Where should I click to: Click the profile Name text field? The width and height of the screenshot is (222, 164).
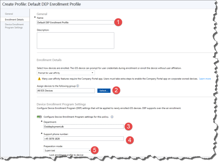tap(75, 22)
